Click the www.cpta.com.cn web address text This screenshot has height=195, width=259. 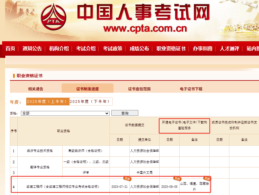[145, 28]
